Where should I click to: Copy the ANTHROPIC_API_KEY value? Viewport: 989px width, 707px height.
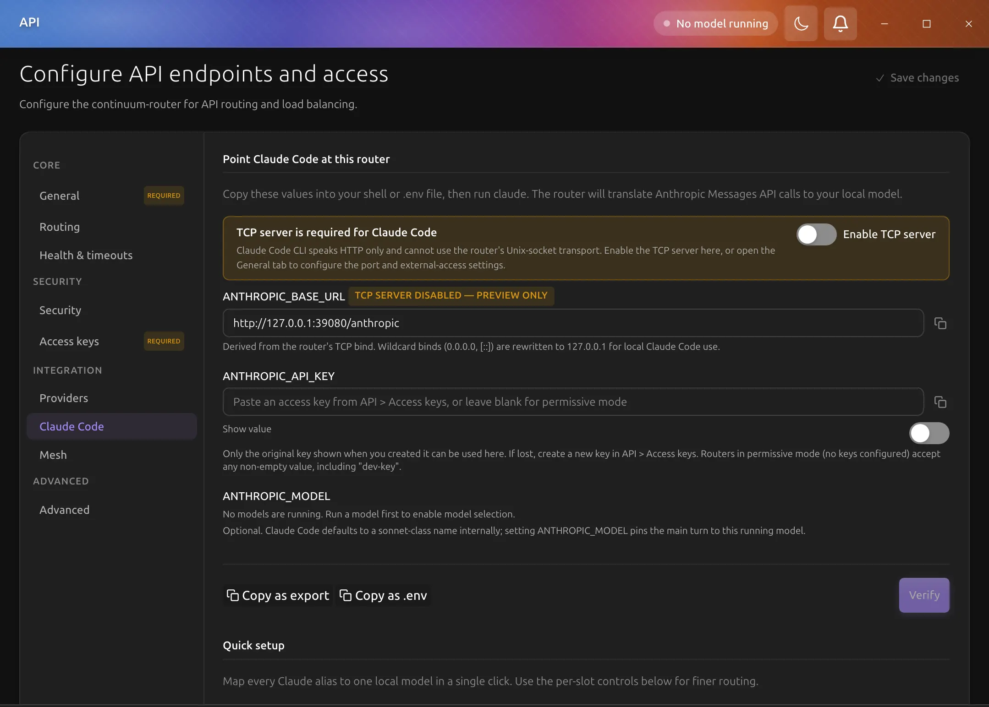(940, 402)
